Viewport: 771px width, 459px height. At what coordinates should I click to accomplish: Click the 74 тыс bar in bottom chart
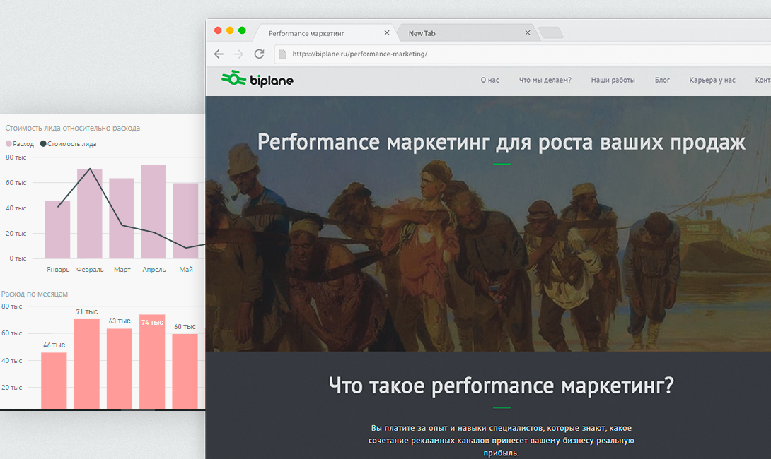(152, 362)
